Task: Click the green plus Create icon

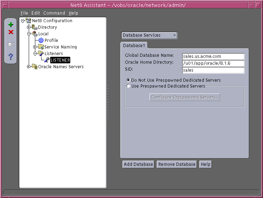Action: (x=11, y=25)
